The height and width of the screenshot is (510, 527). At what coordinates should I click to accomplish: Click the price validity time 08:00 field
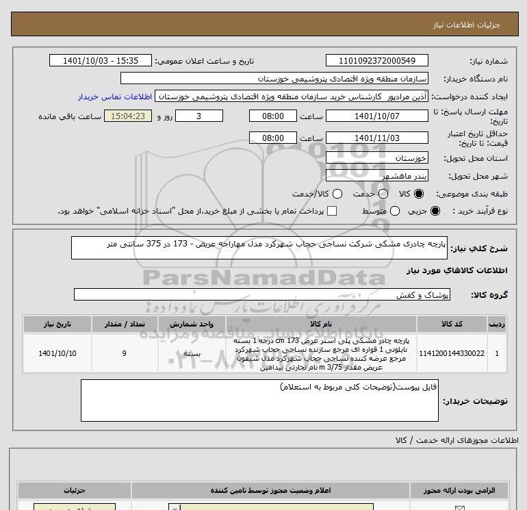tap(273, 138)
